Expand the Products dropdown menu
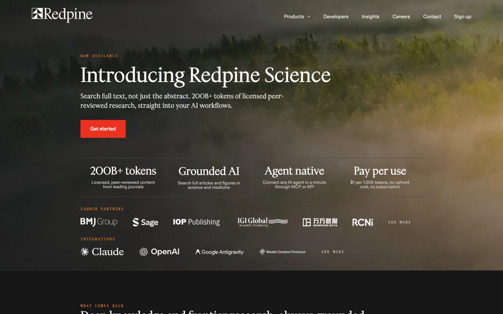Screen dimensions: 503x314 [297, 16]
